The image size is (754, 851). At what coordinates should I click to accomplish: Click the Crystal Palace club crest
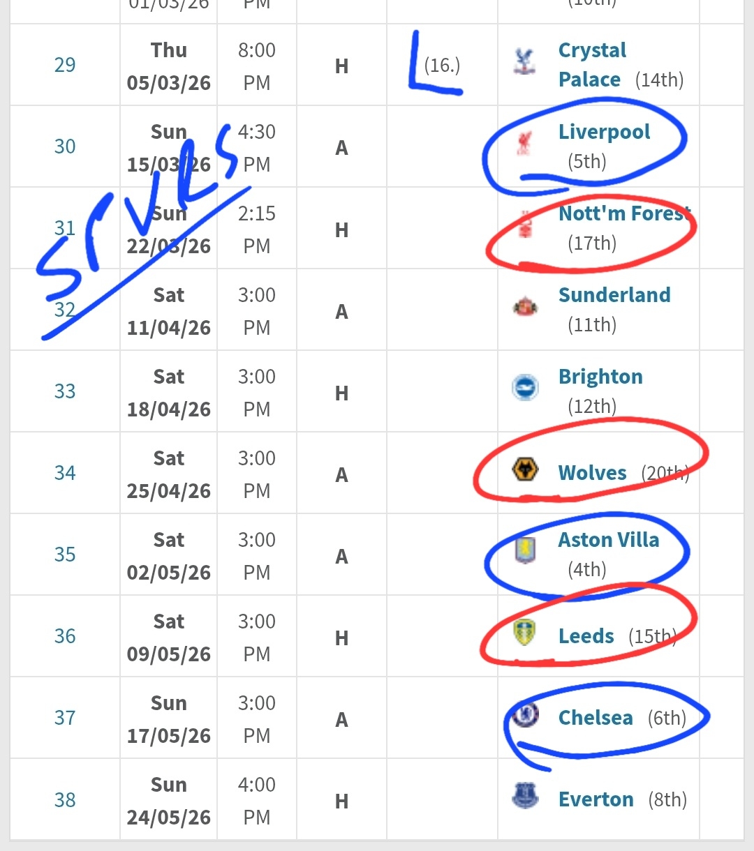(x=524, y=61)
